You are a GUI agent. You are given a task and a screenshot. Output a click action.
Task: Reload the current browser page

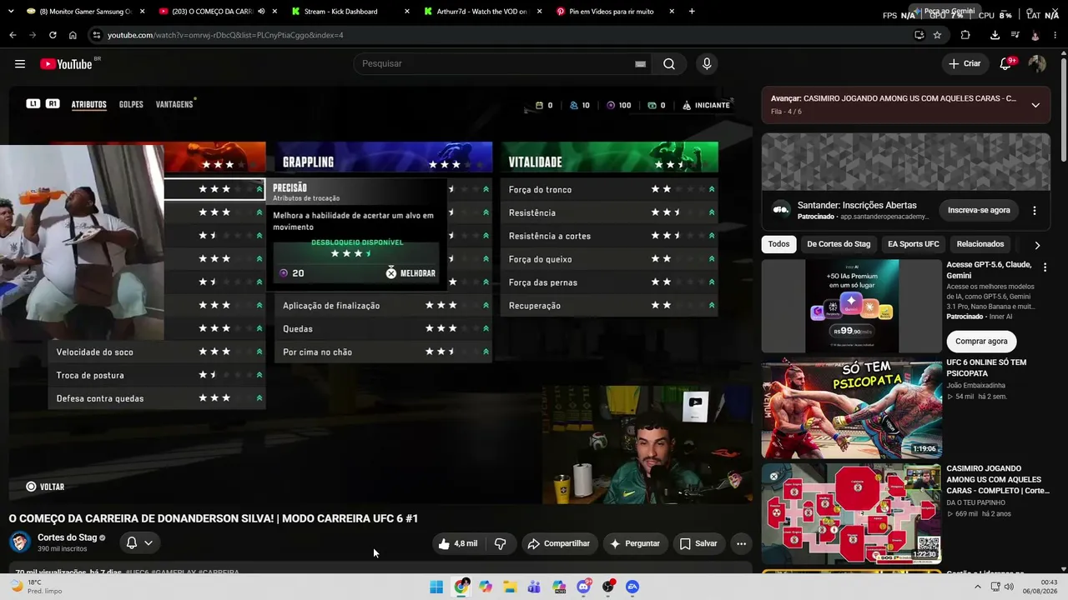[53, 35]
